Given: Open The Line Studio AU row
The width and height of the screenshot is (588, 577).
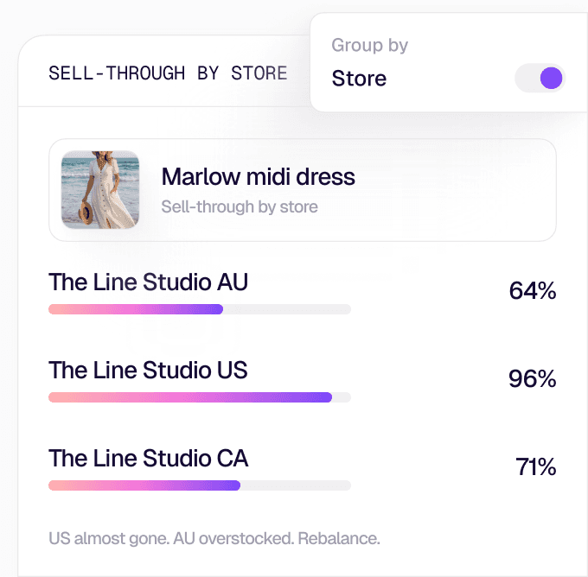Looking at the screenshot, I should pyautogui.click(x=303, y=291).
